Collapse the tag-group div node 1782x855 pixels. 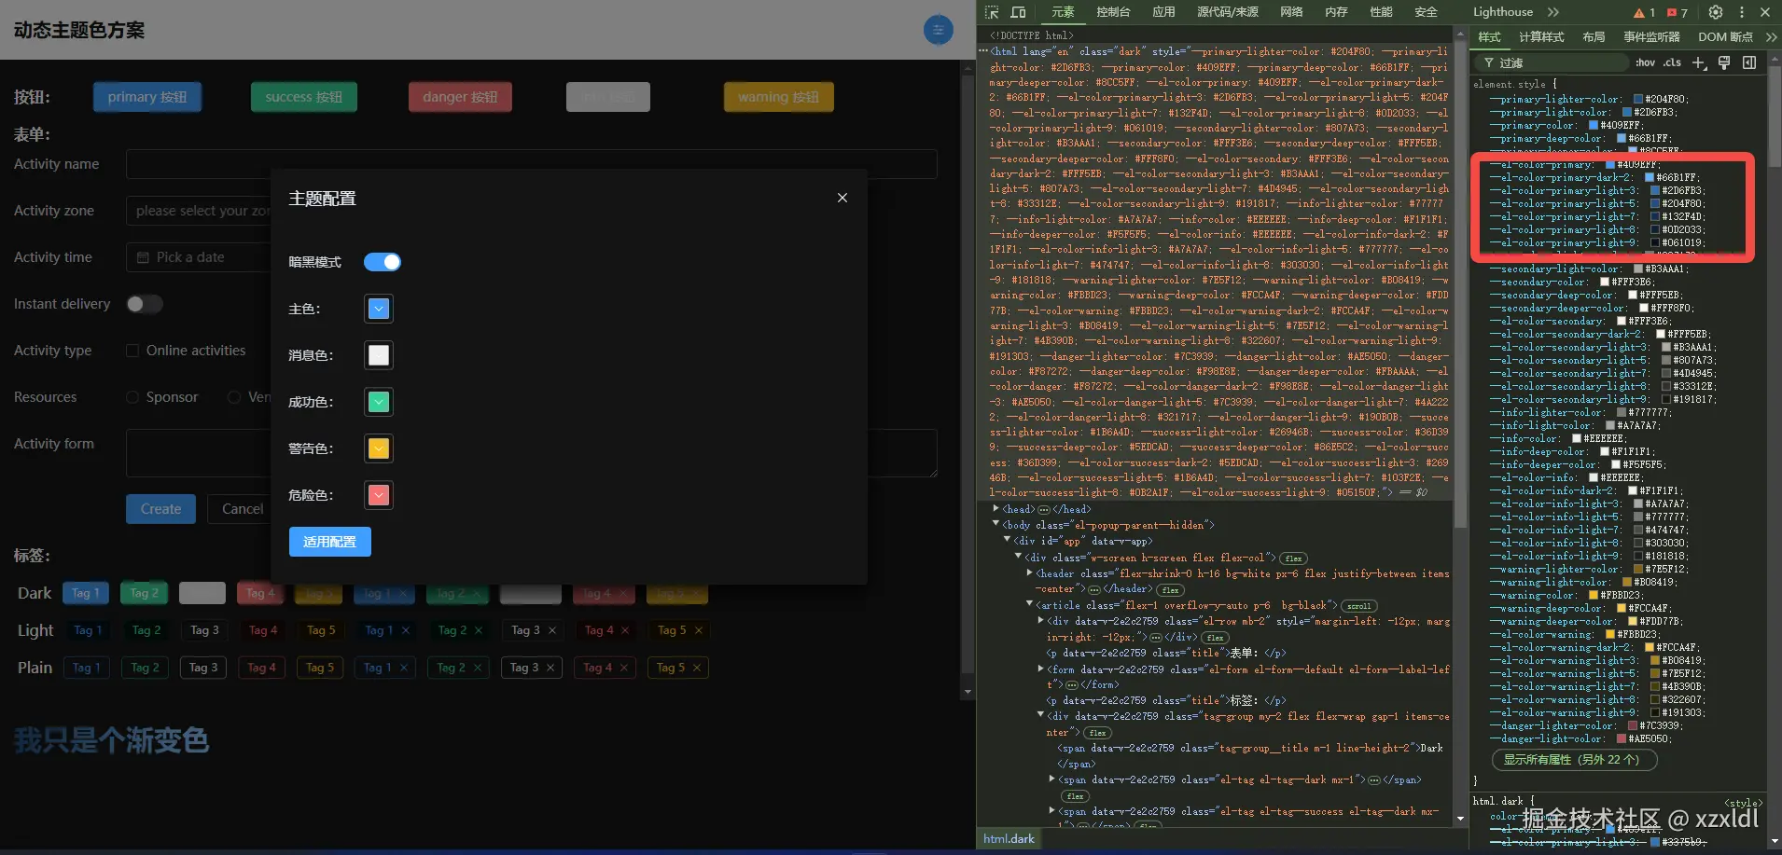tap(1041, 716)
